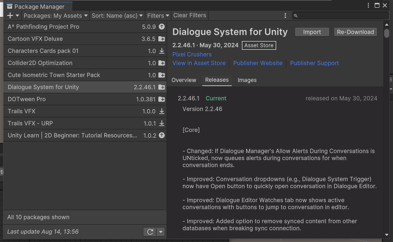Maximize the Package Manager window
This screenshot has height=242, width=393.
click(377, 5)
